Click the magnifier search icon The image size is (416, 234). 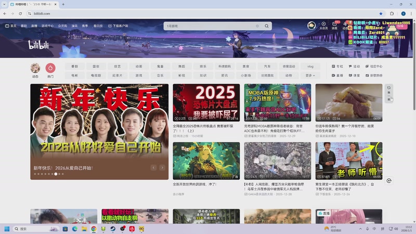(267, 26)
